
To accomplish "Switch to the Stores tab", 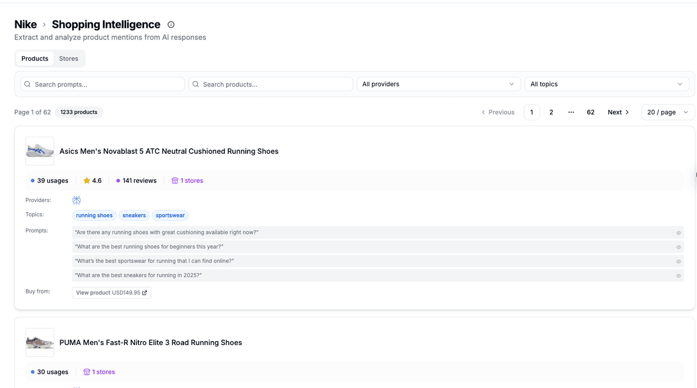I will [x=69, y=59].
